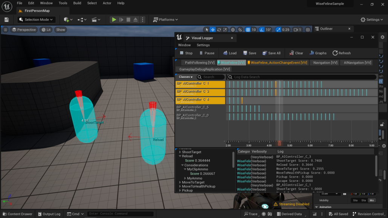
Task: Open Graphs in Visual Logger
Action: [318, 53]
